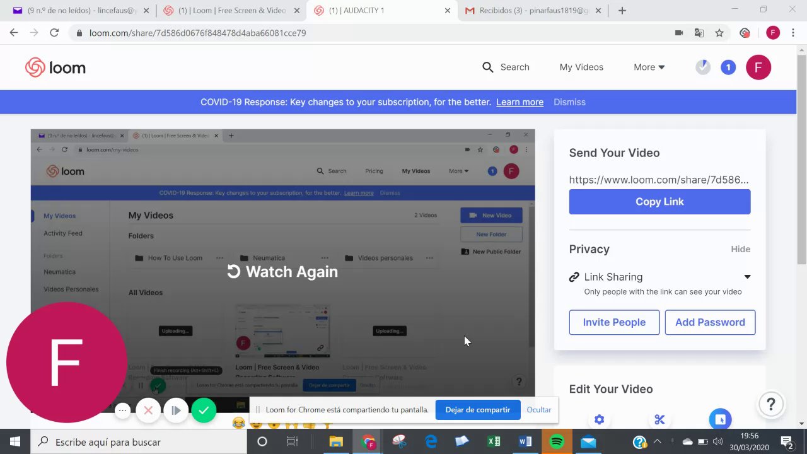The height and width of the screenshot is (454, 807).
Task: Click Watch Again on the video
Action: pyautogui.click(x=282, y=272)
